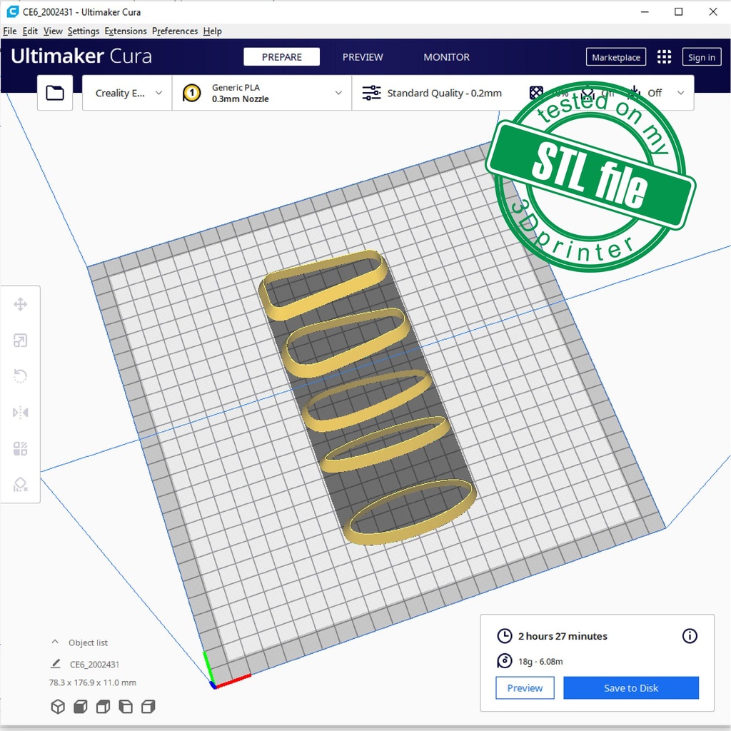Expand the Standard Quality print settings panel
The width and height of the screenshot is (731, 731).
coord(521,93)
